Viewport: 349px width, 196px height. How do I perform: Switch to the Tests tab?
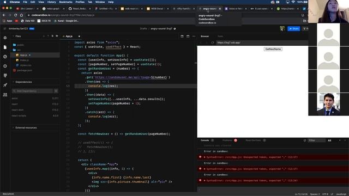tap(220, 36)
